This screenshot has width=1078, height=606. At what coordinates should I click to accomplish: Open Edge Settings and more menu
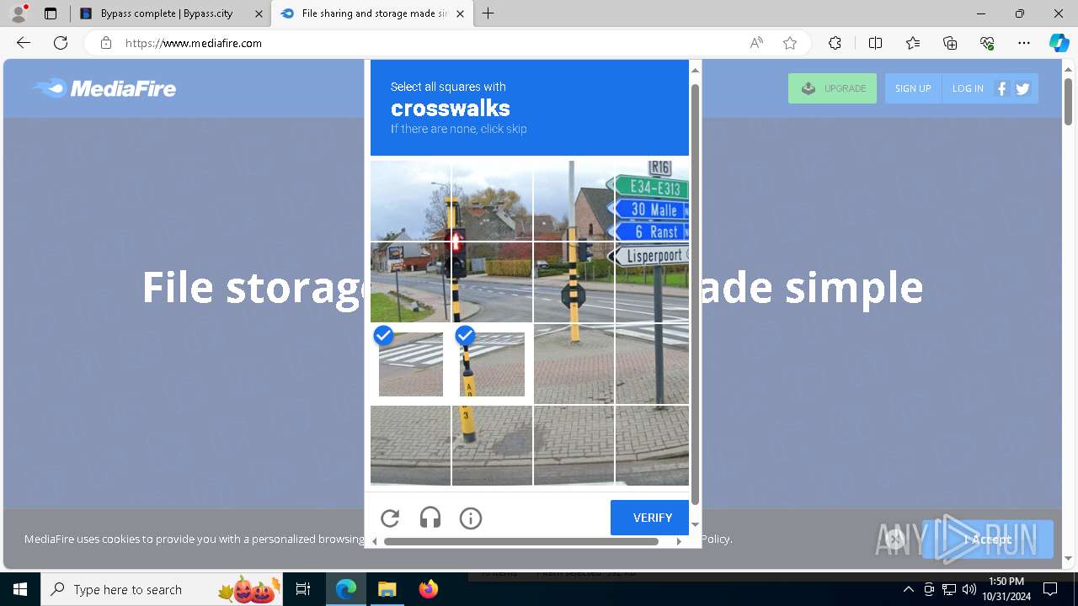1024,43
